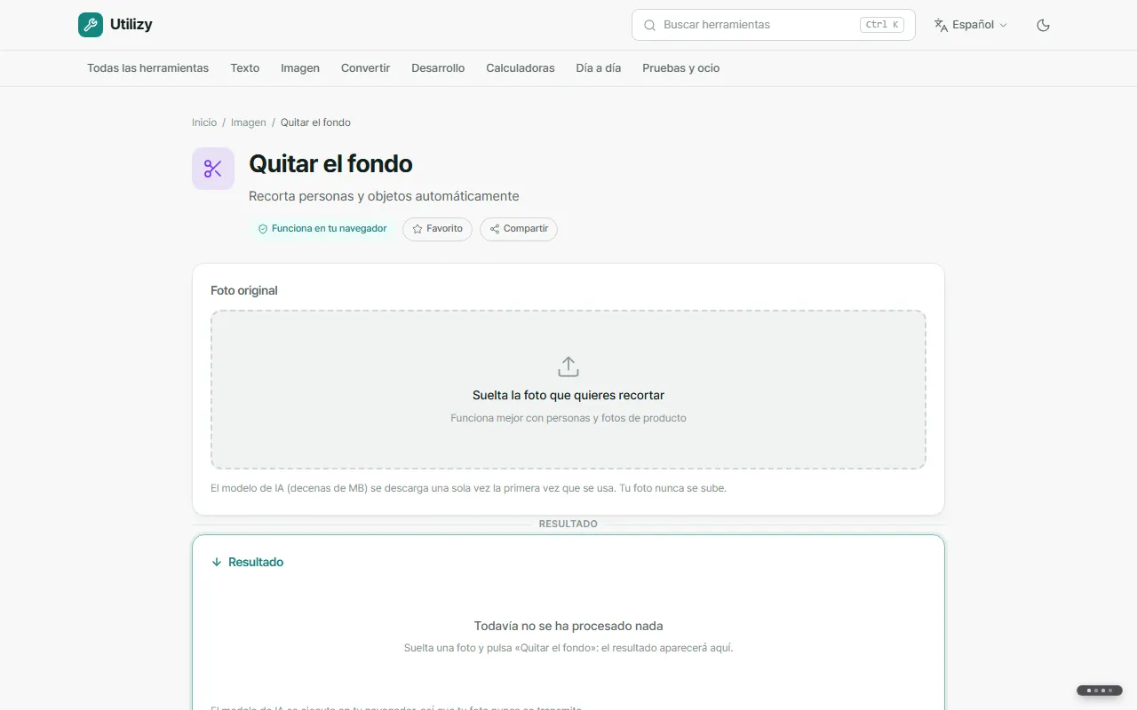Click the Quitar el fondo page title
The height and width of the screenshot is (710, 1137).
coord(330,163)
